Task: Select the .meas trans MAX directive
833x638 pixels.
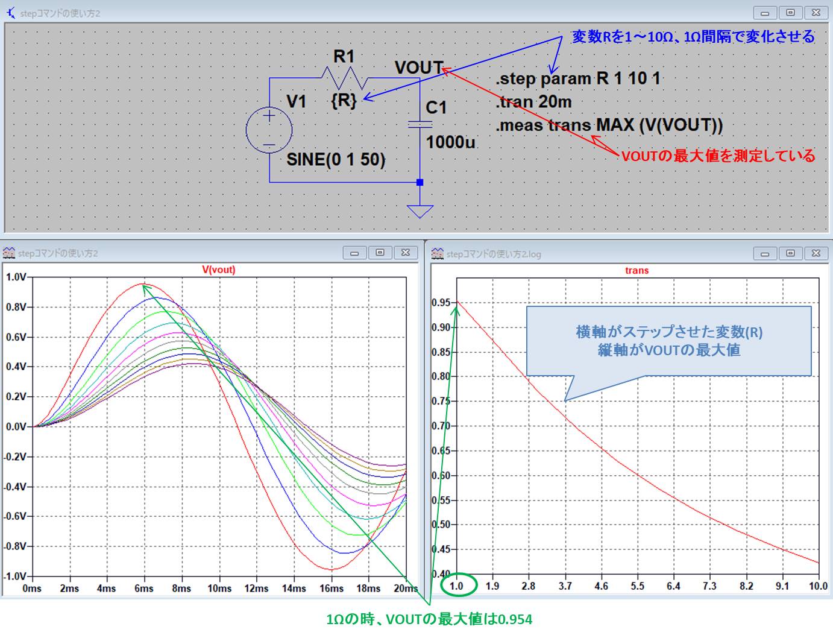Action: pyautogui.click(x=609, y=125)
